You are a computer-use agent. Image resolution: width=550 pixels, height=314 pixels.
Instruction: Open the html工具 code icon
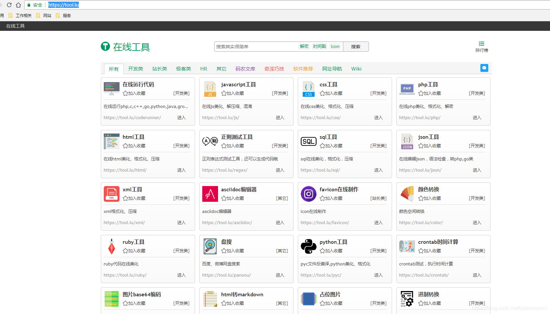(x=112, y=141)
